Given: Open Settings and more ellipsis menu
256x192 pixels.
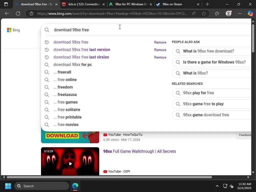Looking at the screenshot, I should [x=240, y=13].
